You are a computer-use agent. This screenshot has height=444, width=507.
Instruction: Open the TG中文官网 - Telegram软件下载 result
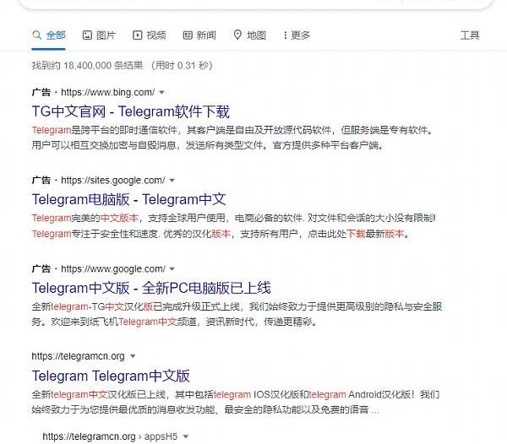pyautogui.click(x=130, y=111)
